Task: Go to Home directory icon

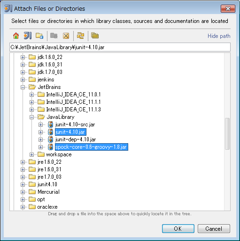Action: (16, 36)
